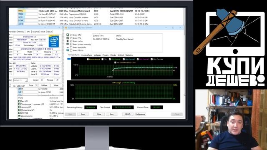This screenshot has width=267, height=150.
Task: Enable the CPU temperature graph checkbox
Action: pyautogui.click(x=103, y=59)
